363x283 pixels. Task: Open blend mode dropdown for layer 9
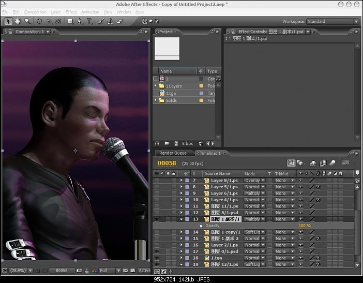tap(254, 193)
